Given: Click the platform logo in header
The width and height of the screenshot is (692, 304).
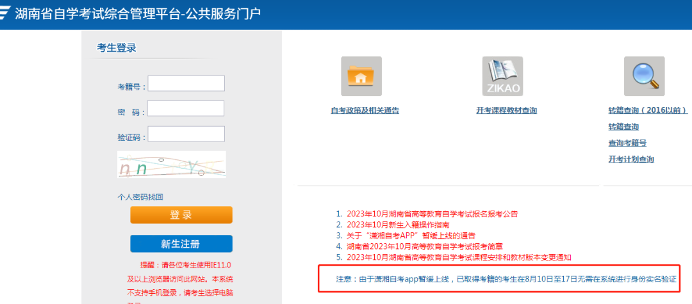Looking at the screenshot, I should click(5, 14).
